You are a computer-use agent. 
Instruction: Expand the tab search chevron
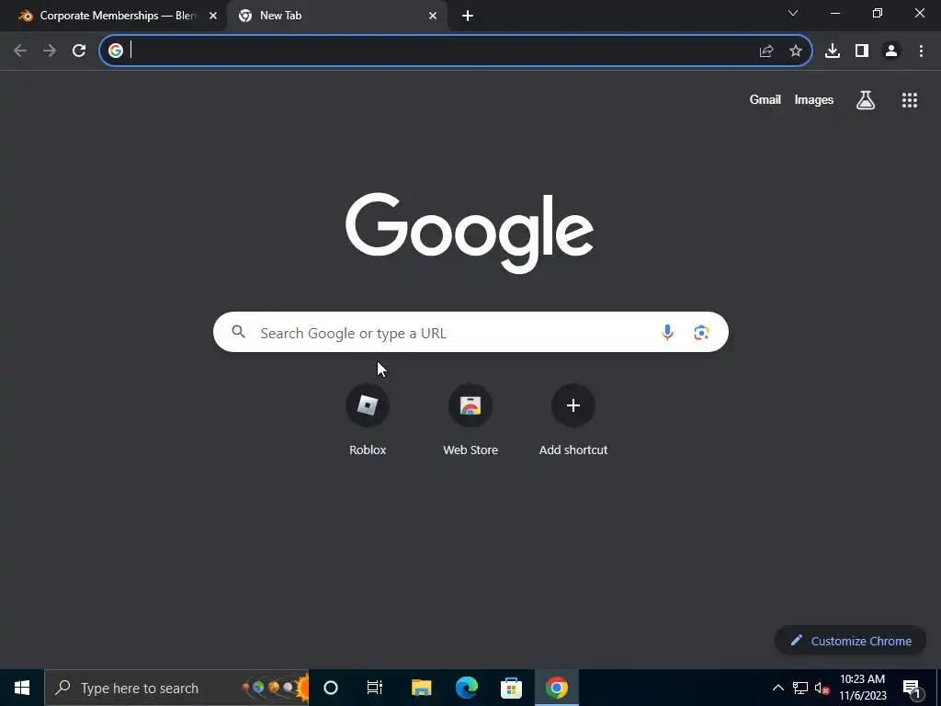(x=793, y=13)
